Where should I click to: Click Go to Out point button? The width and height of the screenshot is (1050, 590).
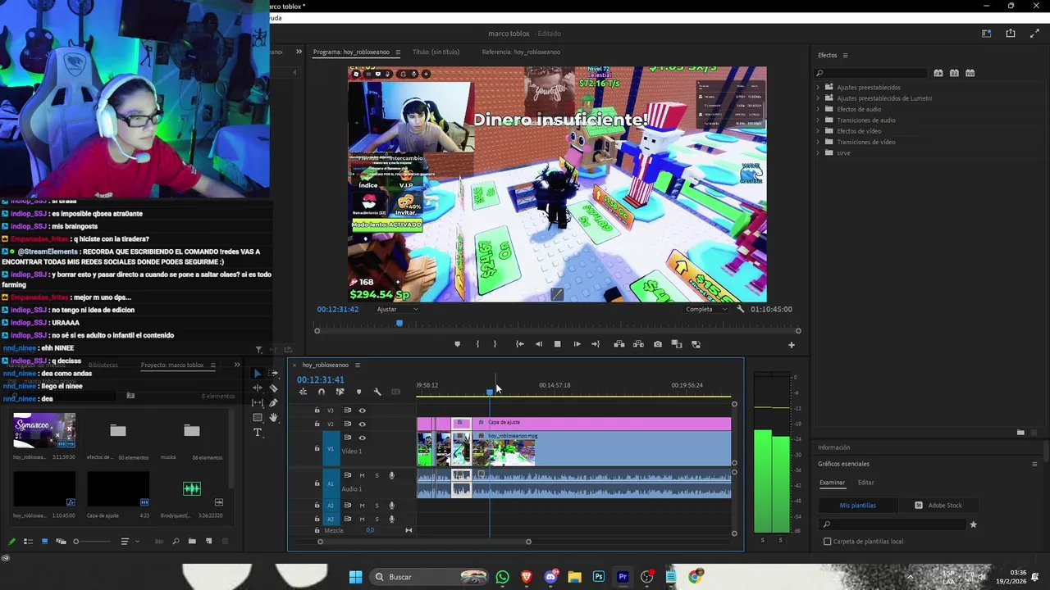pyautogui.click(x=596, y=344)
